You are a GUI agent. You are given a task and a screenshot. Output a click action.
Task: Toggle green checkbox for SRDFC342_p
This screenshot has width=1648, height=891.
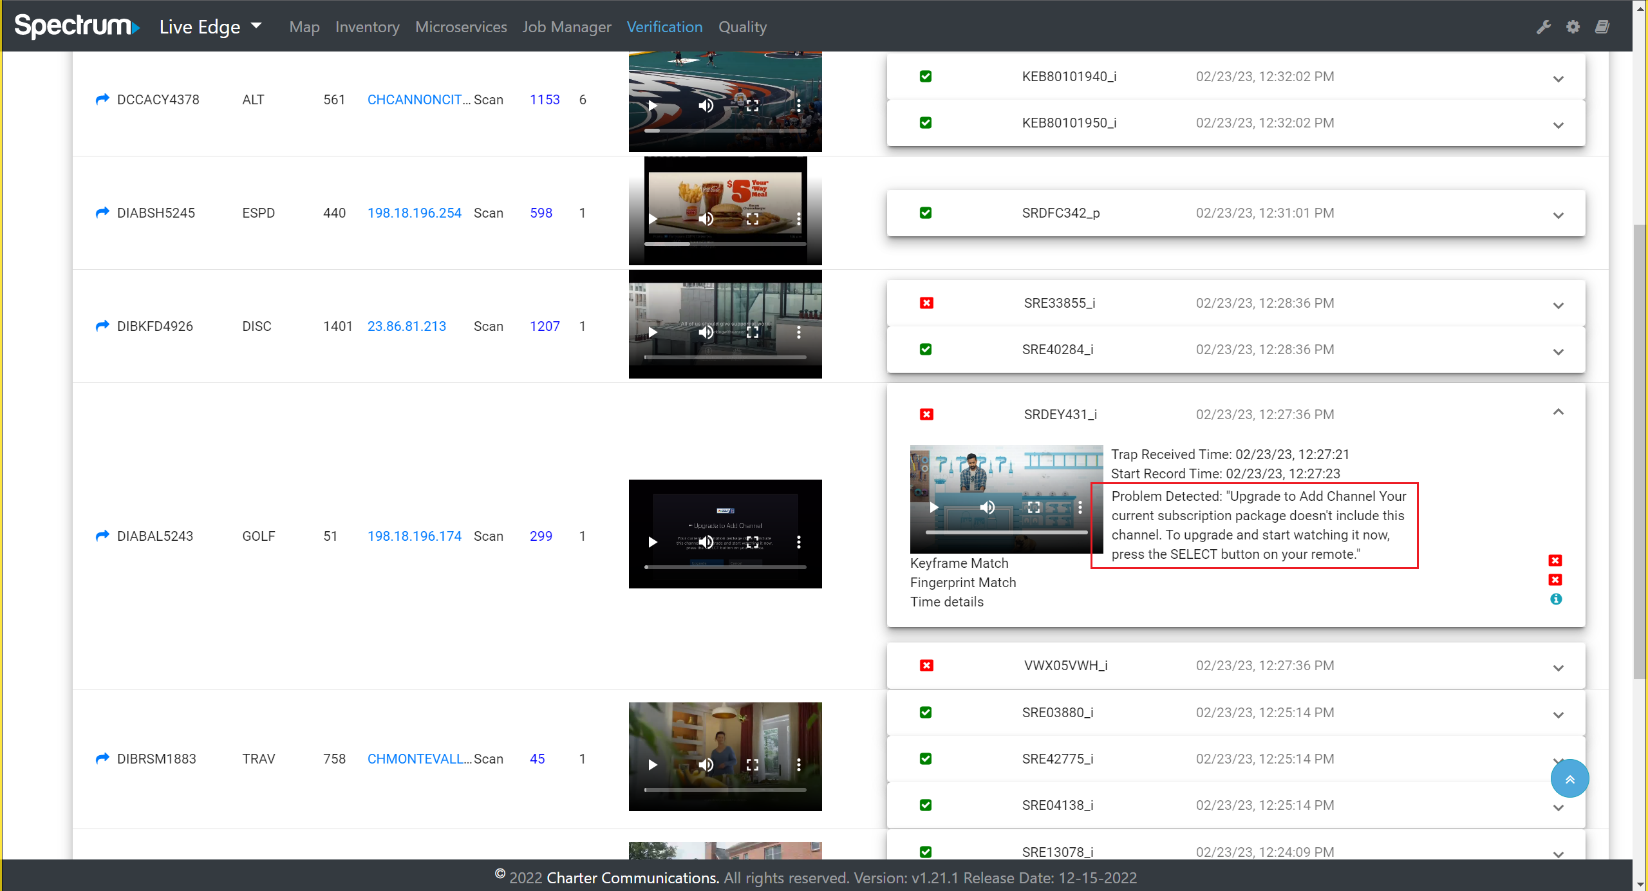926,213
